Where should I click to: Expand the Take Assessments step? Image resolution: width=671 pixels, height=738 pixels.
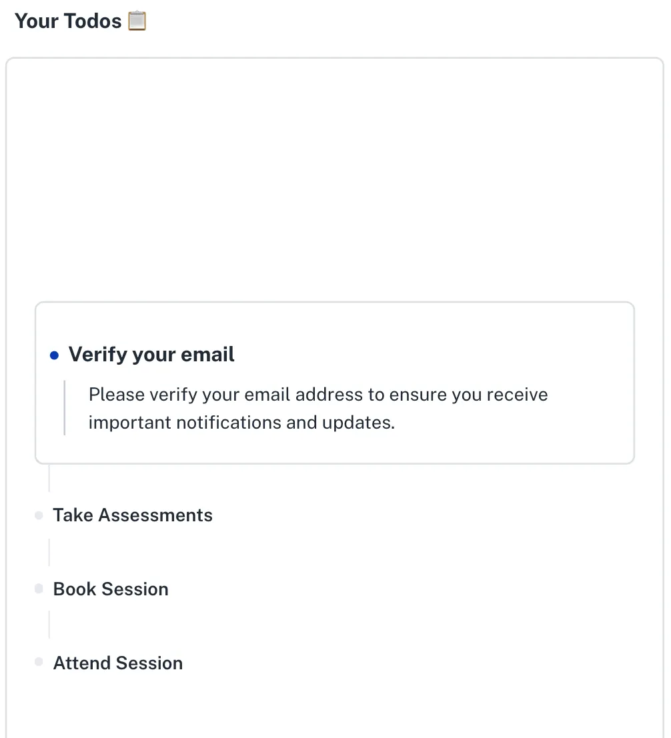133,515
